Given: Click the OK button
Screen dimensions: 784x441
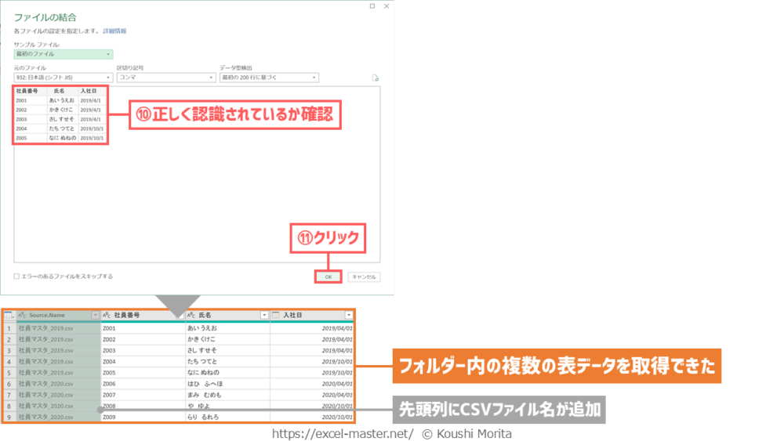Looking at the screenshot, I should [328, 277].
